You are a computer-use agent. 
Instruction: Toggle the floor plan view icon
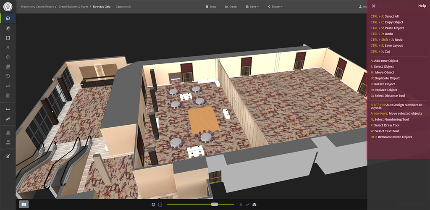(x=160, y=205)
